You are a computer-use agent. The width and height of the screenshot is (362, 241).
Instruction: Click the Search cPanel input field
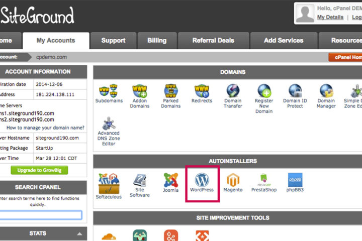tap(41, 215)
